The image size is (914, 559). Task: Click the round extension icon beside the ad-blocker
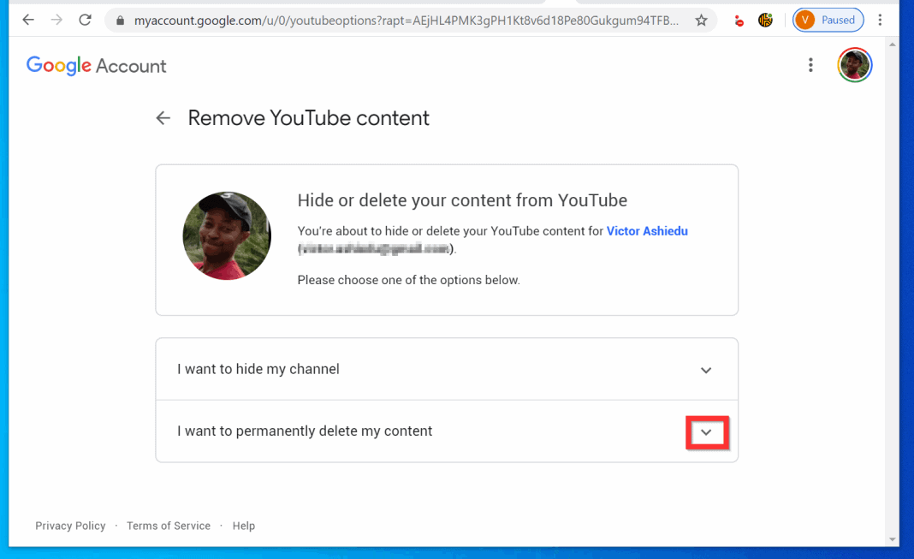(764, 20)
